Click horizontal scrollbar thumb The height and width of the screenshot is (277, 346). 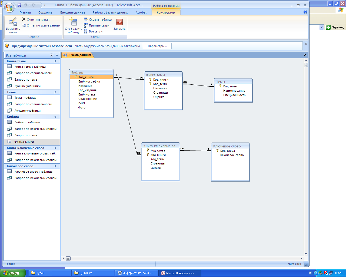(68, 258)
